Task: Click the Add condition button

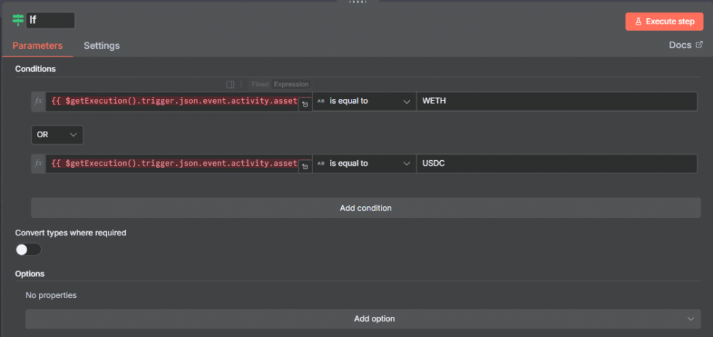Action: pos(366,207)
